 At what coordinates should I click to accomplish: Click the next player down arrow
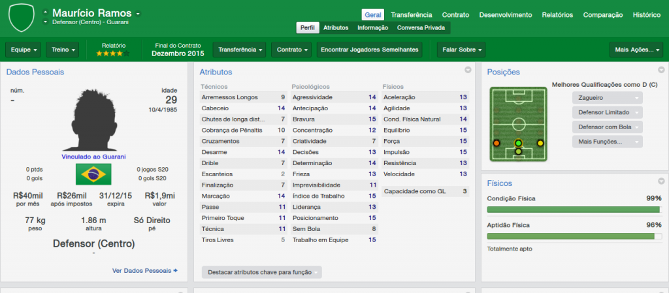(x=45, y=22)
